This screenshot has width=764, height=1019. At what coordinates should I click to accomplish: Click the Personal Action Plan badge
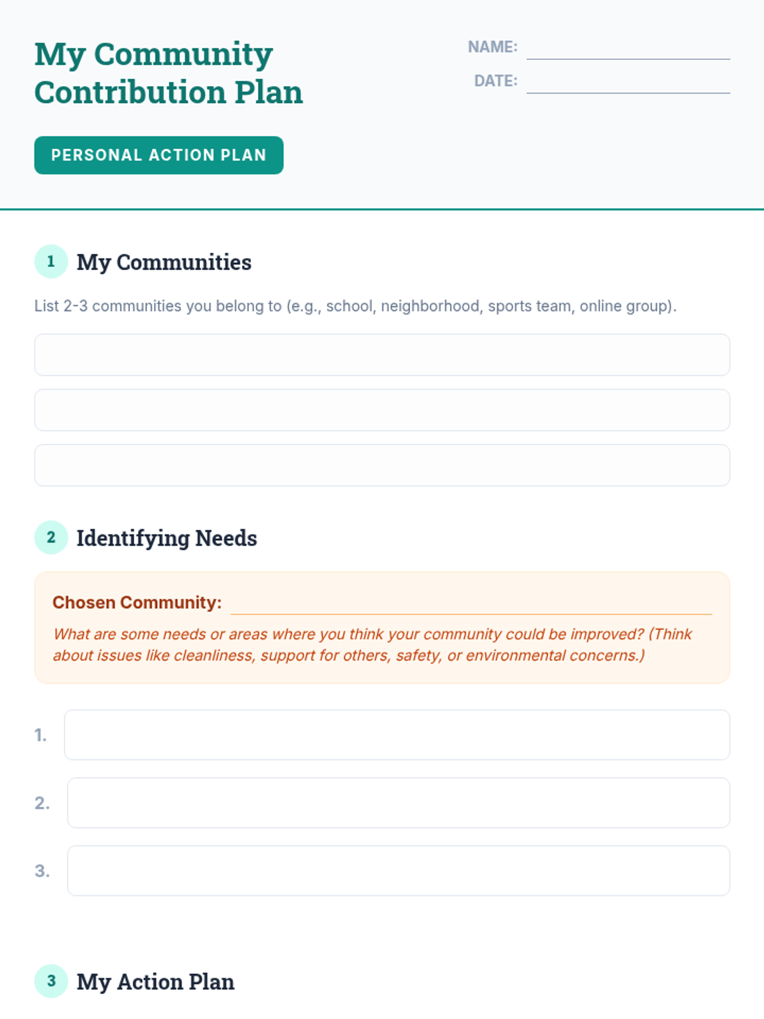159,155
